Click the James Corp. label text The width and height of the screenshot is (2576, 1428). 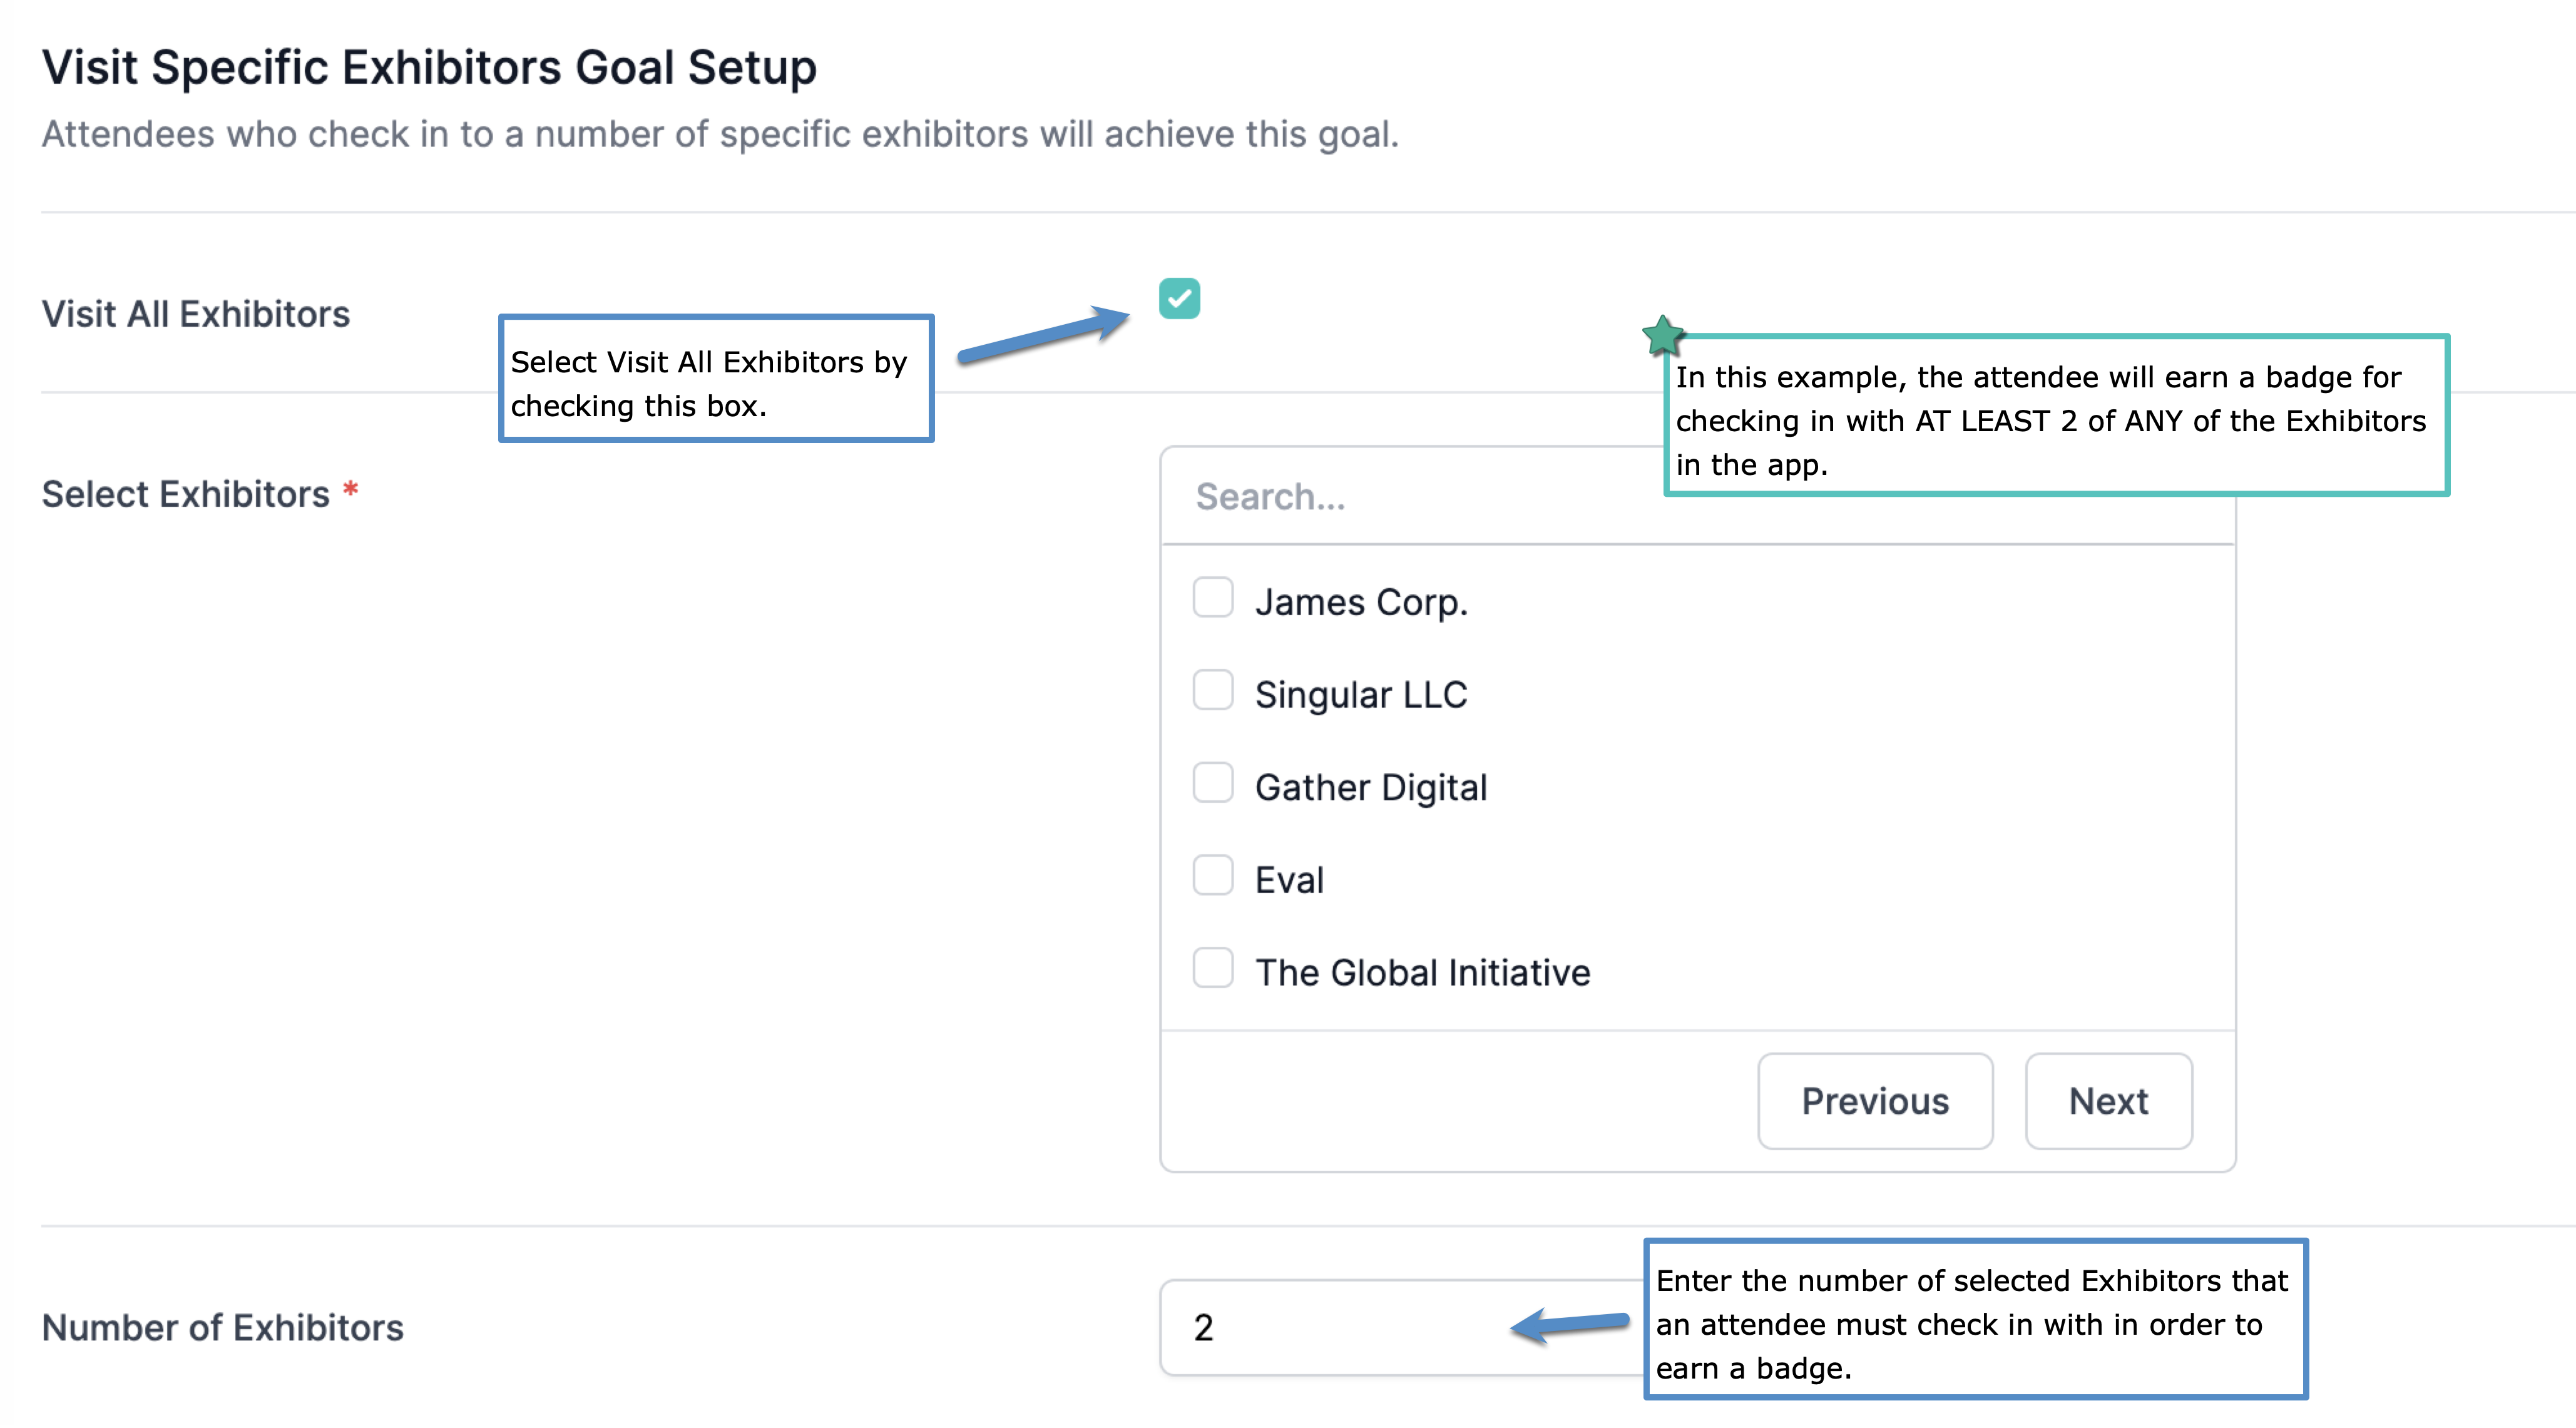[1361, 602]
